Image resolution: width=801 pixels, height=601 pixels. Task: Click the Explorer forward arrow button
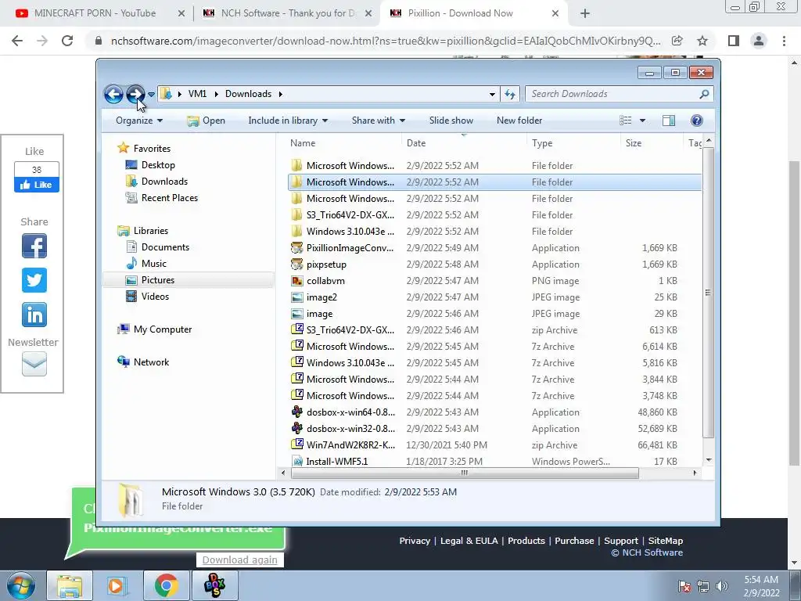tap(135, 94)
